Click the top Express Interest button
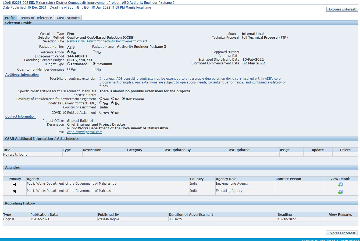This screenshot has height=241, width=360. (x=342, y=9)
